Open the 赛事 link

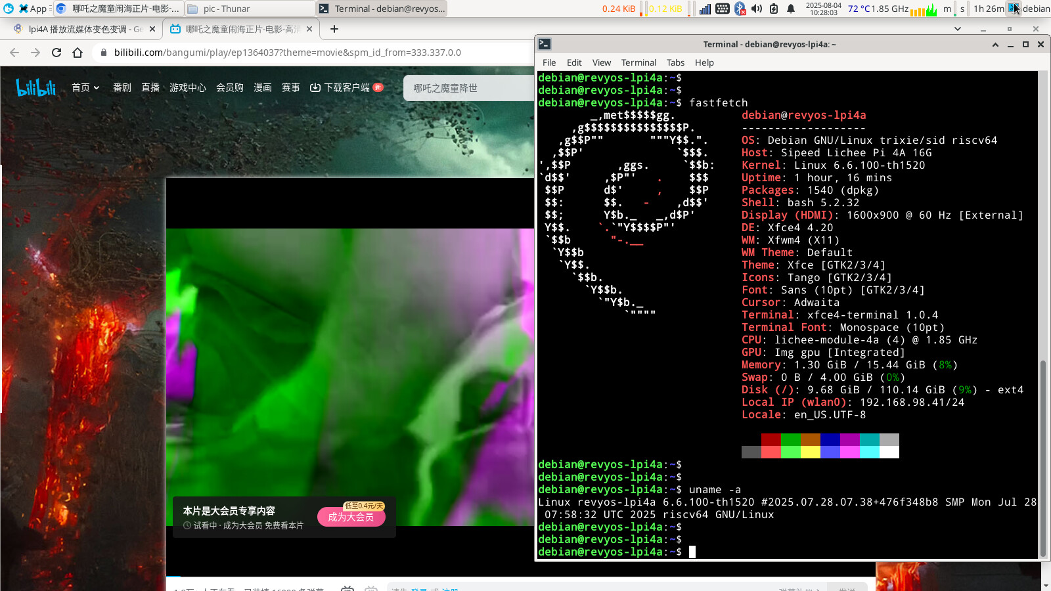pyautogui.click(x=291, y=87)
